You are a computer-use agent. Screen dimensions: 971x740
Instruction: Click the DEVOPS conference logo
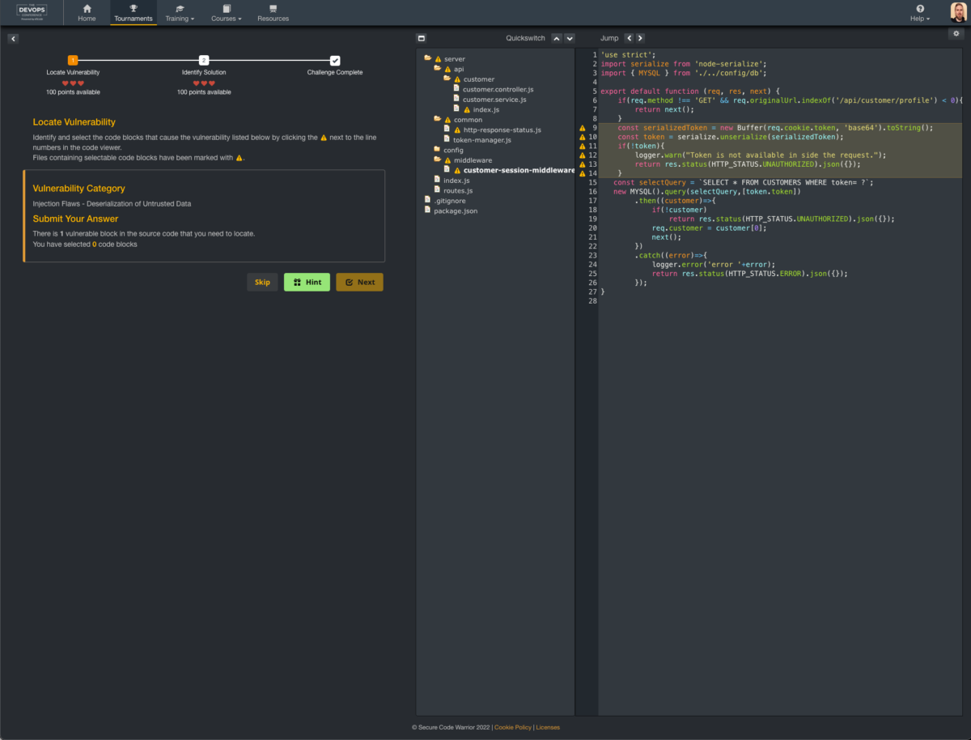[31, 12]
